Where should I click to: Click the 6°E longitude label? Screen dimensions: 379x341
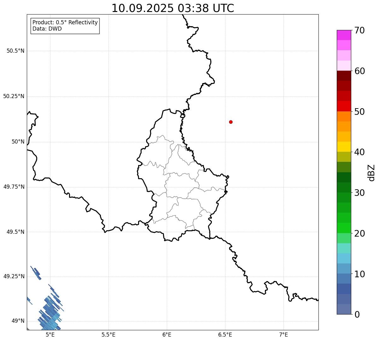click(167, 335)
